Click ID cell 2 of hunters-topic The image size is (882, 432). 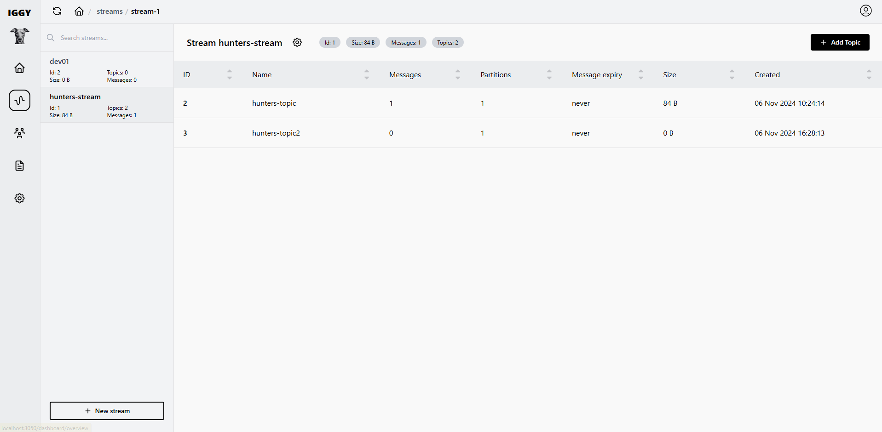[x=185, y=103]
